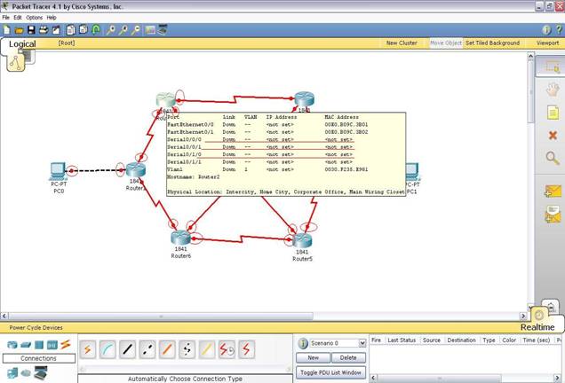The width and height of the screenshot is (565, 383).
Task: Pick the Routers device category icon
Action: tap(12, 345)
